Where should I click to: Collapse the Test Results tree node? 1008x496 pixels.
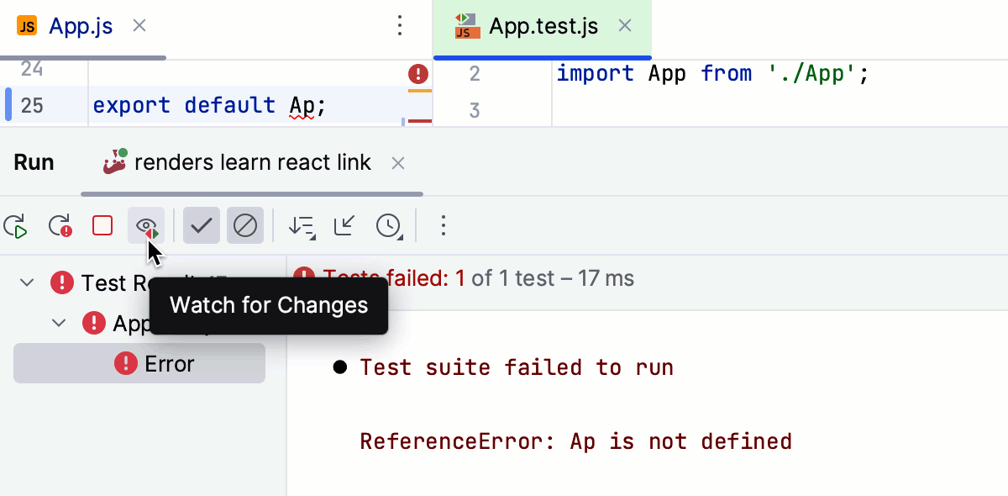click(27, 283)
